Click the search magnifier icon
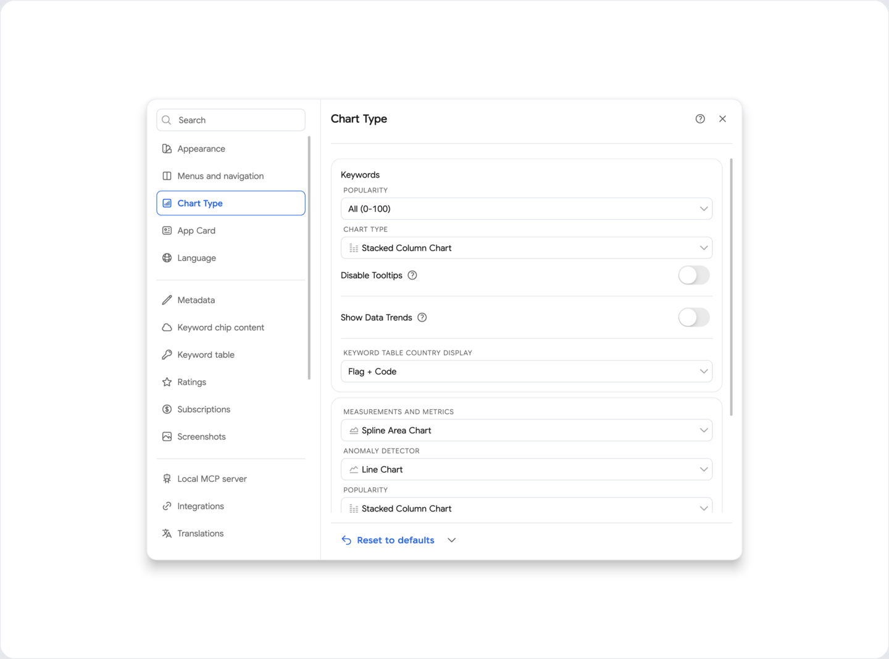889x659 pixels. [167, 120]
